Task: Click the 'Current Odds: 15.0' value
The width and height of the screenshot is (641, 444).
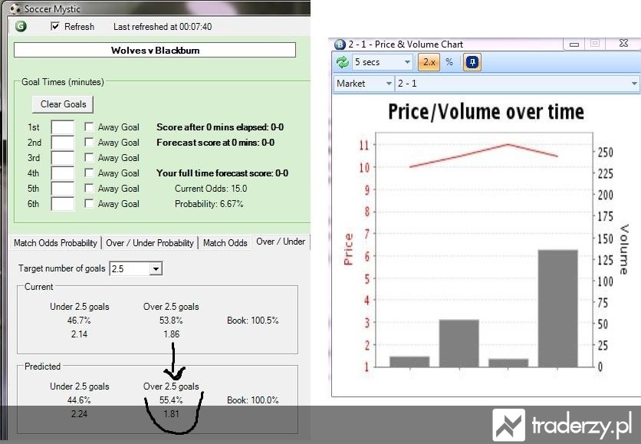Action: tap(211, 189)
